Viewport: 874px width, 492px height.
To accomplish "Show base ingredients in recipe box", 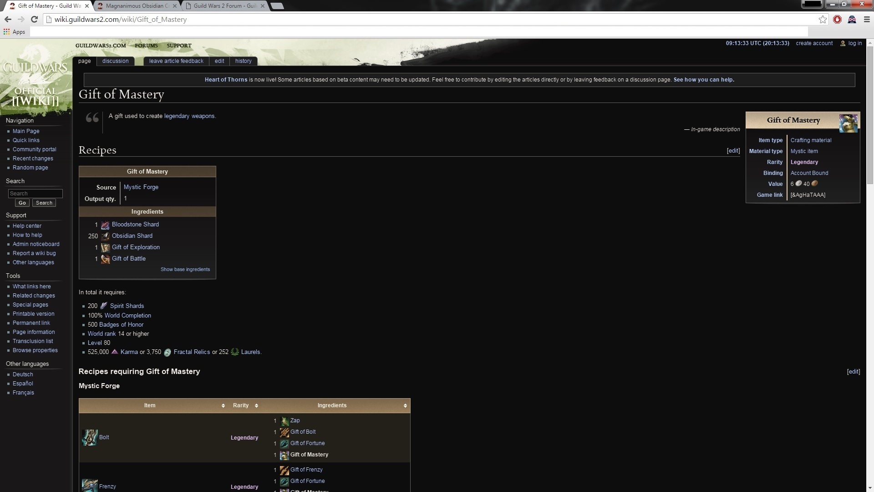I will click(x=185, y=269).
